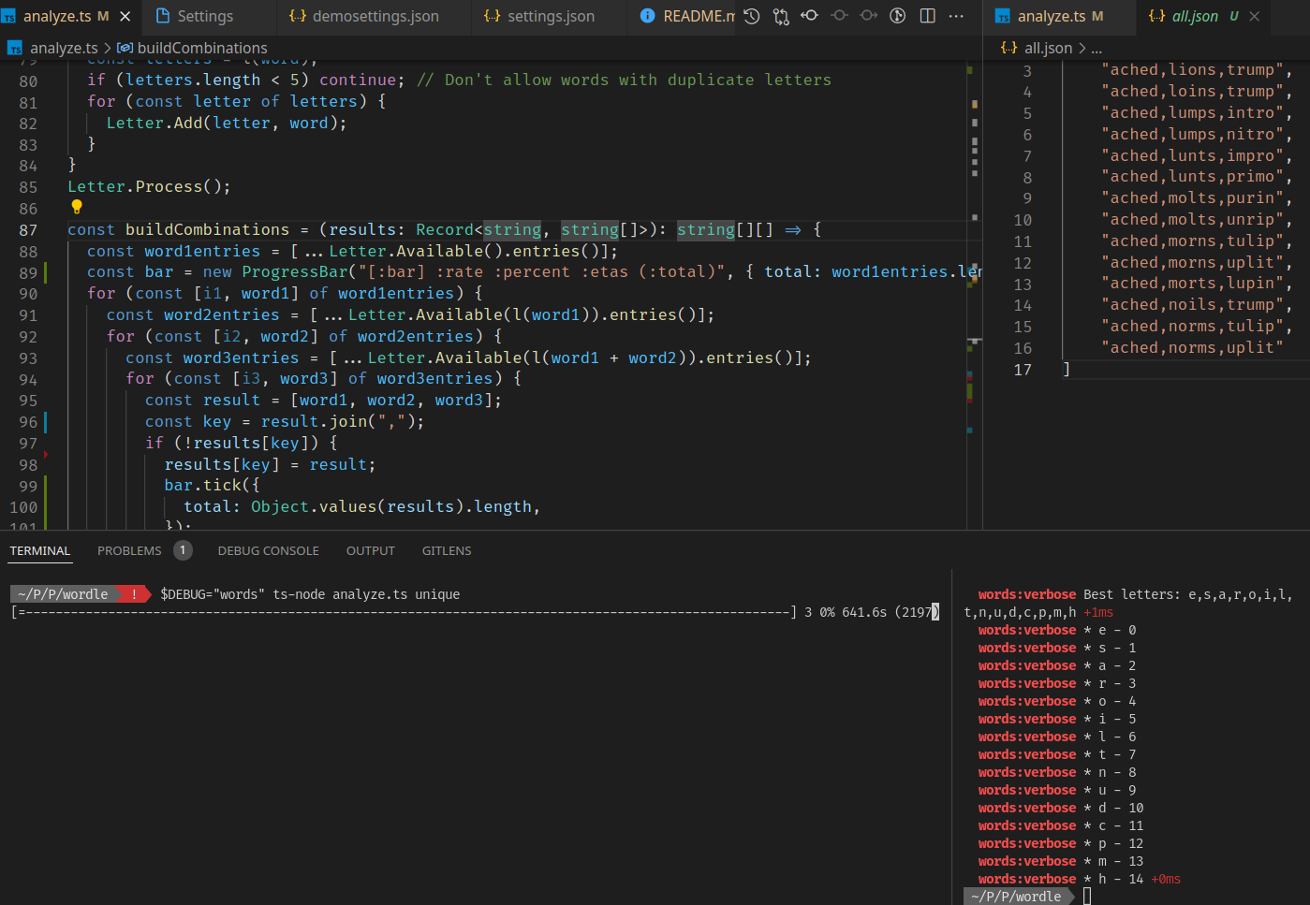
Task: Select the all.json tab label
Action: pos(1195,16)
